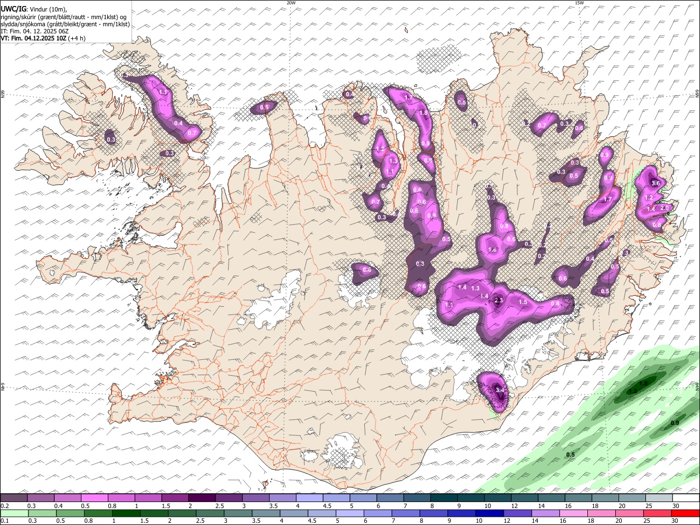Lower legend: pick the 0.8–1 green swatch

tap(98, 513)
